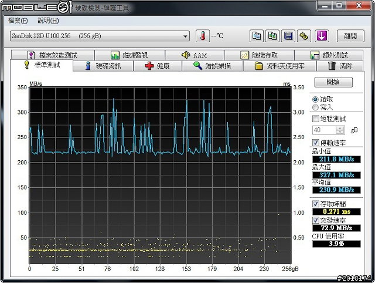Click the purple download arrow icon
The height and width of the screenshot is (283, 375).
(x=321, y=36)
